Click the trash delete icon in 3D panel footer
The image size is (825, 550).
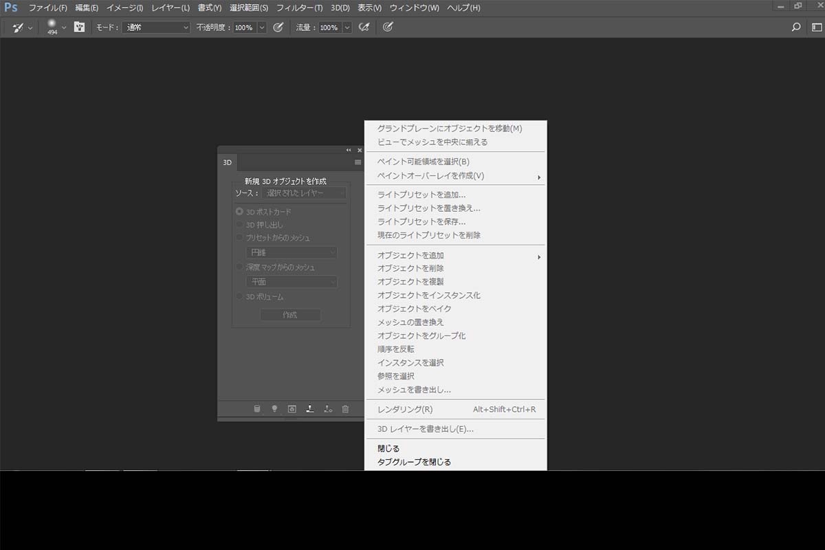tap(346, 408)
